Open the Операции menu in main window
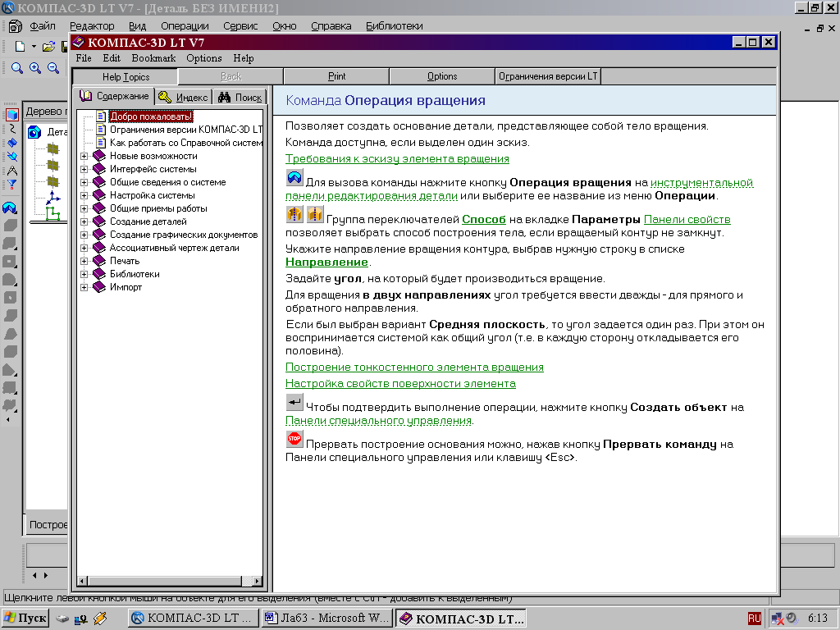Screen dimensions: 840x630 tap(185, 25)
